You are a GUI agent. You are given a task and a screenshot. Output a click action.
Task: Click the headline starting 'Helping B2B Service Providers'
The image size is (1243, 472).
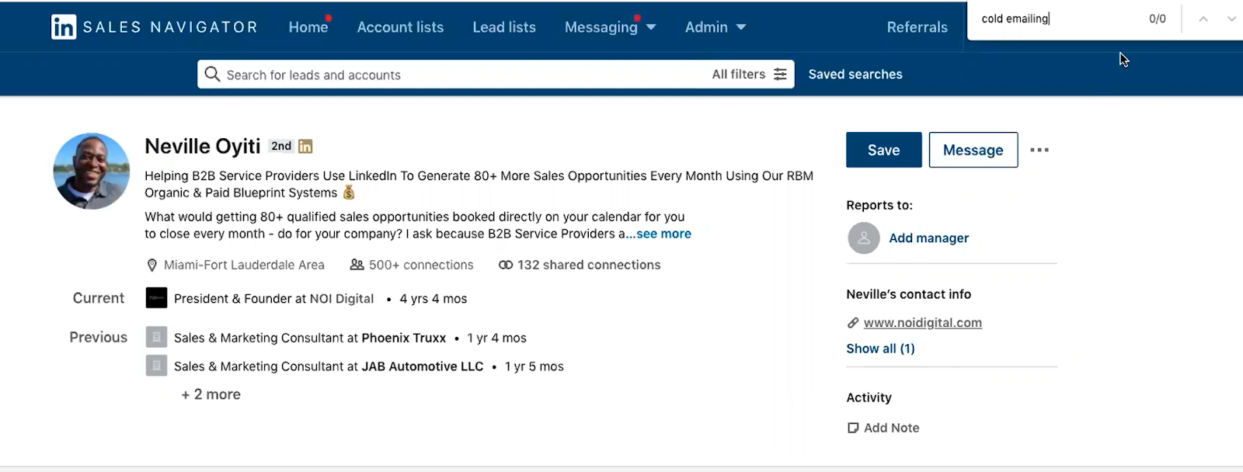coord(479,184)
